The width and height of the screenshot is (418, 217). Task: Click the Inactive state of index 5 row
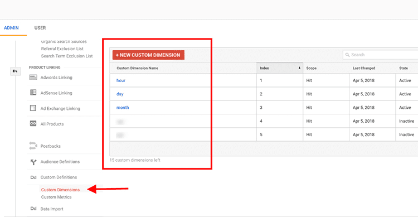point(406,134)
